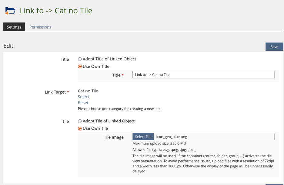Open the Permissions tab
The image size is (284, 185).
(x=40, y=27)
